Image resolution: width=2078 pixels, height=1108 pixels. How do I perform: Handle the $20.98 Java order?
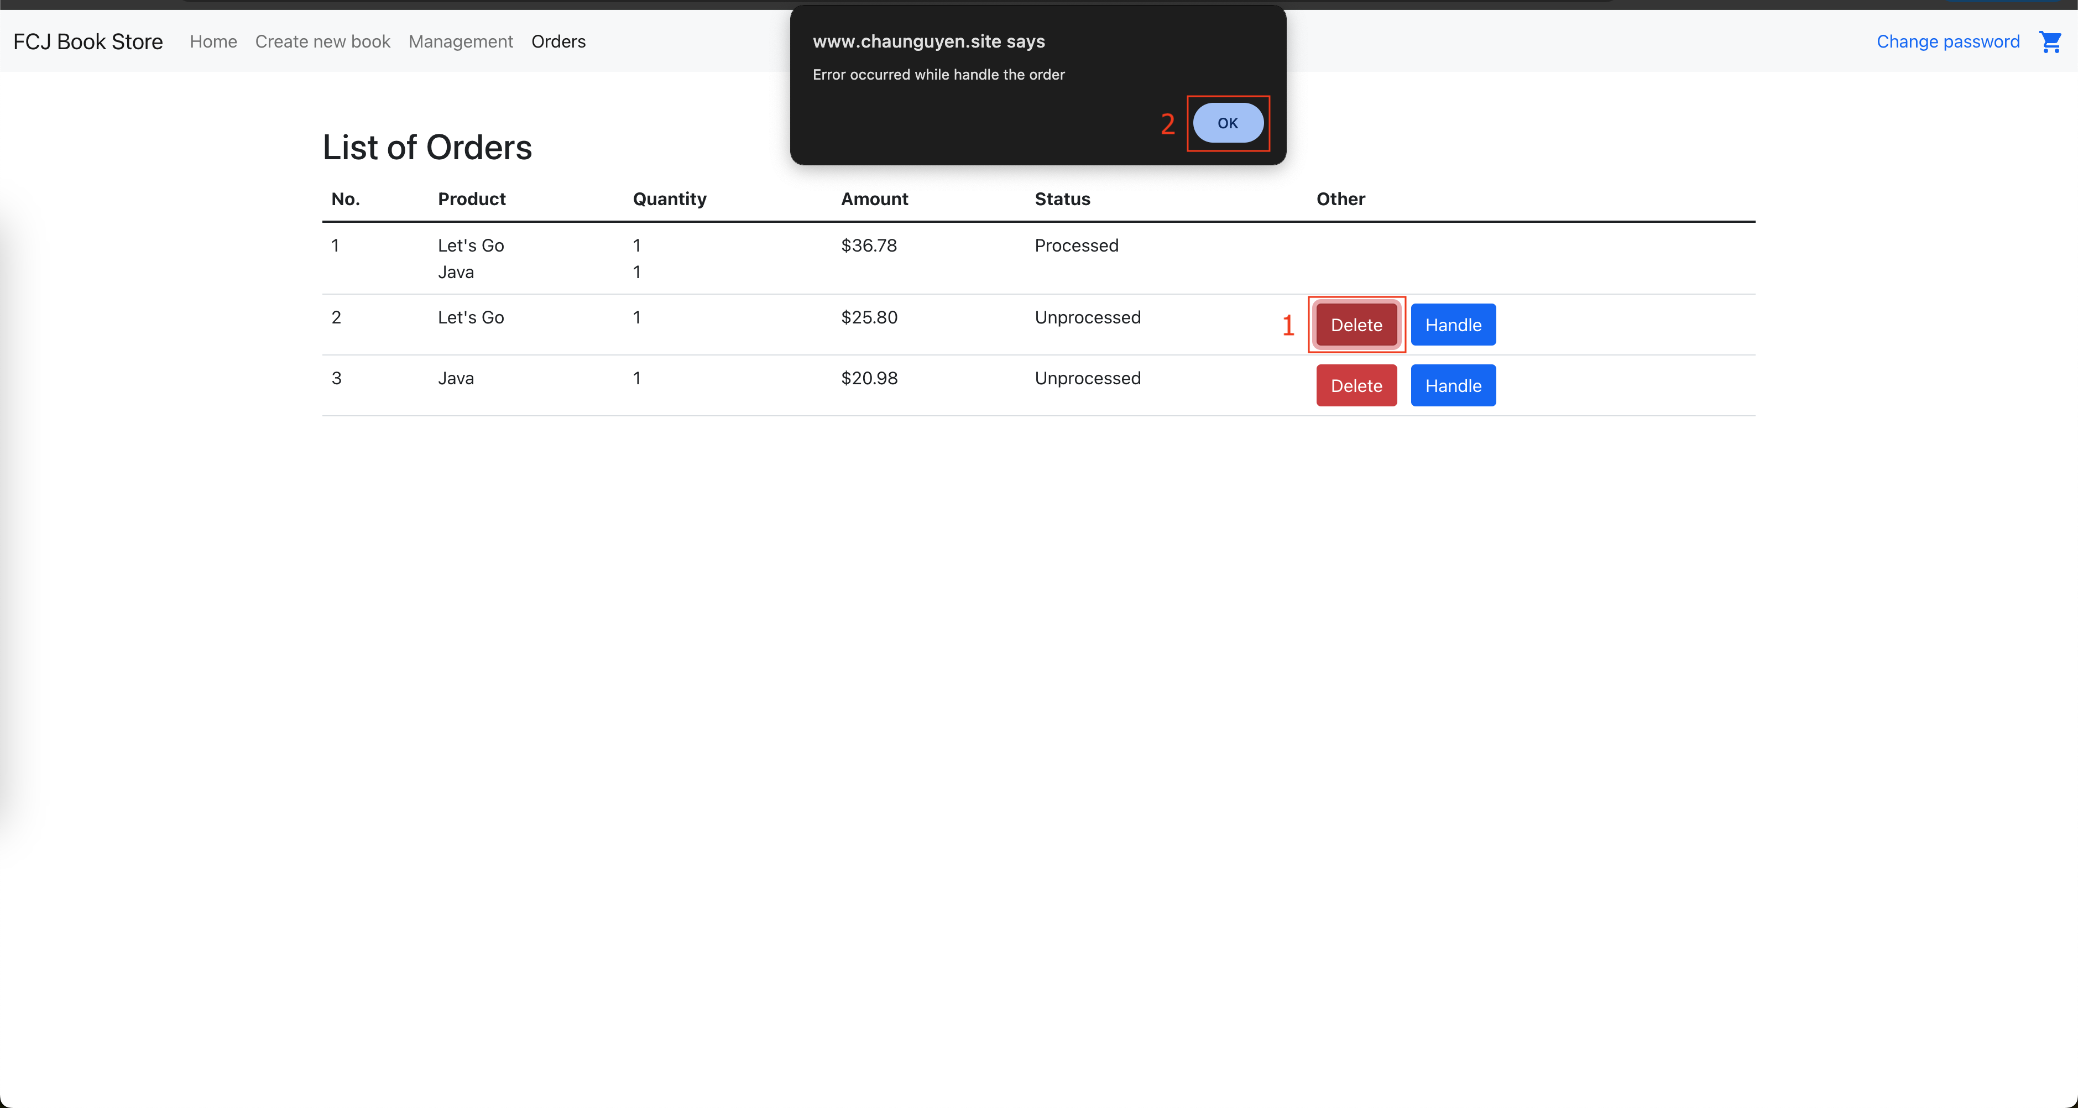(1453, 385)
